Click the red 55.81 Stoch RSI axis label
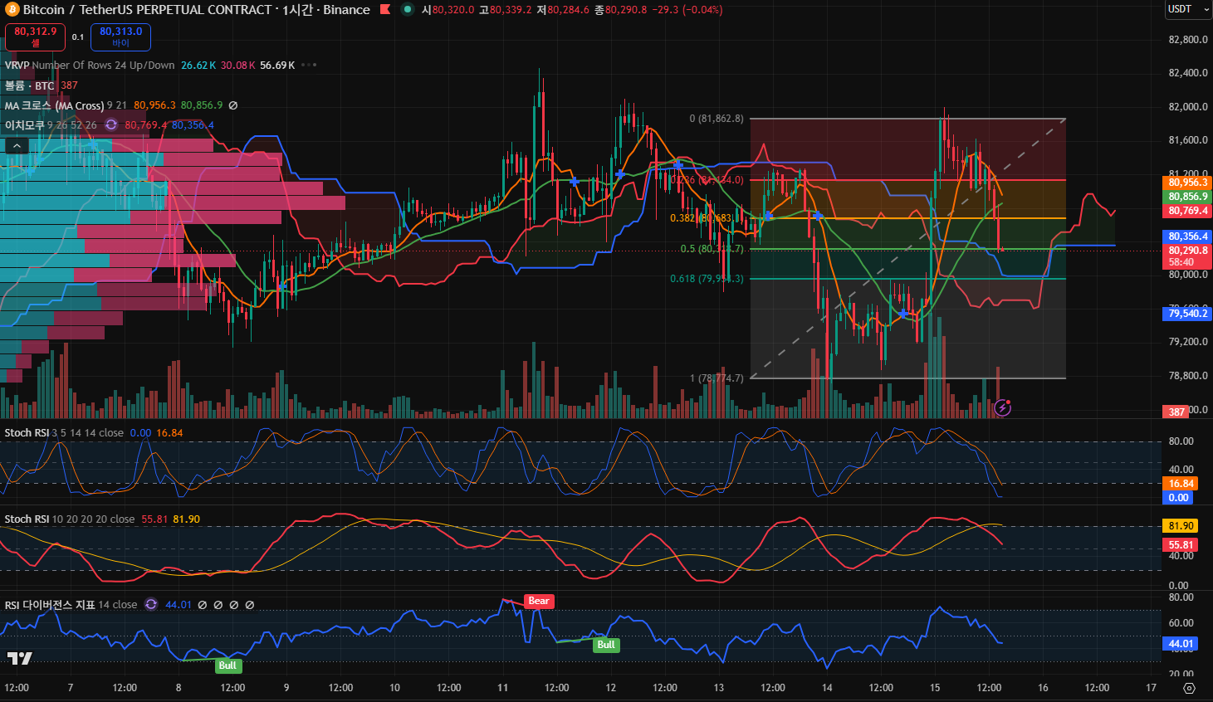This screenshot has height=702, width=1213. click(x=1181, y=545)
